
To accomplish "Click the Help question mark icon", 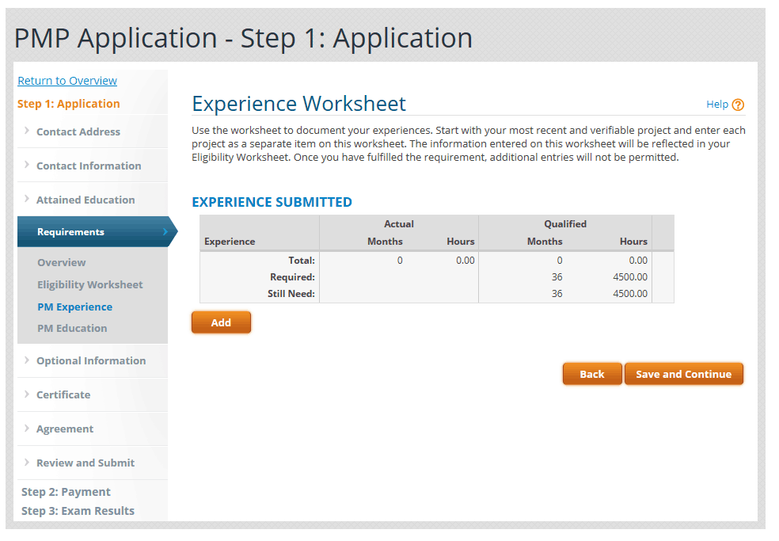I will [x=738, y=105].
